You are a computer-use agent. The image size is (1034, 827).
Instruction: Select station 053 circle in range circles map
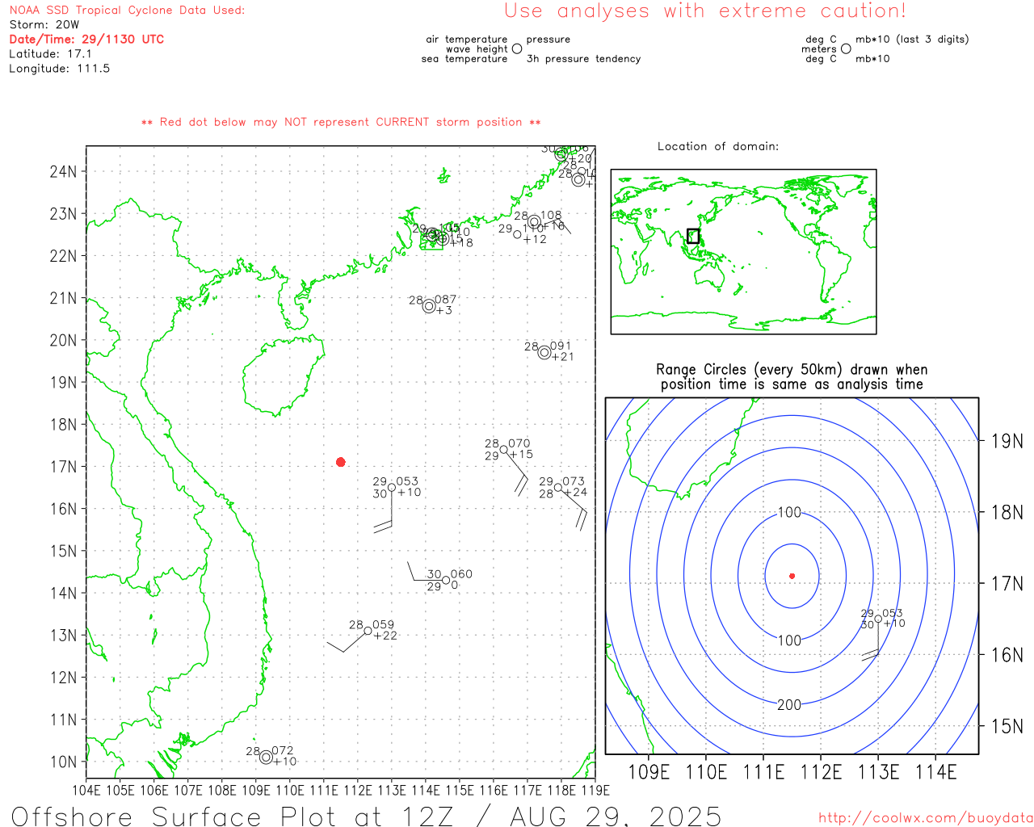(x=878, y=619)
